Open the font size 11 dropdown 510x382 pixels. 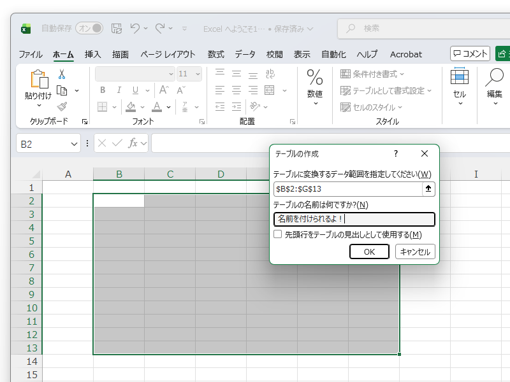(x=198, y=74)
